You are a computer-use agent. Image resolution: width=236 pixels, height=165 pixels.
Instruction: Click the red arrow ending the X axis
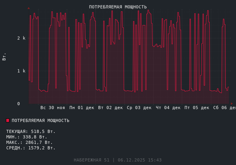pyautogui.click(x=231, y=104)
